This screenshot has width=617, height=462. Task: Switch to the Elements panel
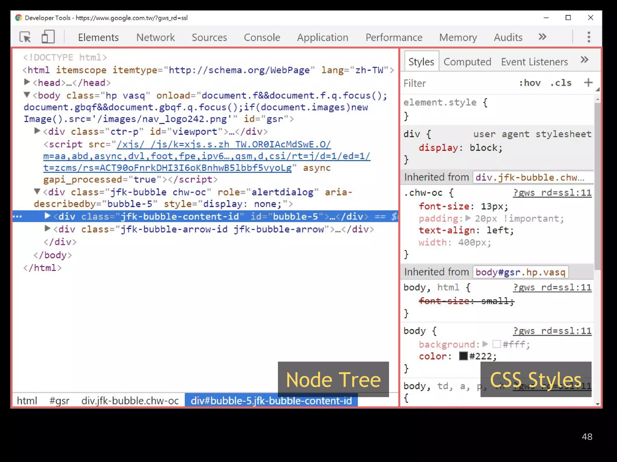pyautogui.click(x=98, y=37)
